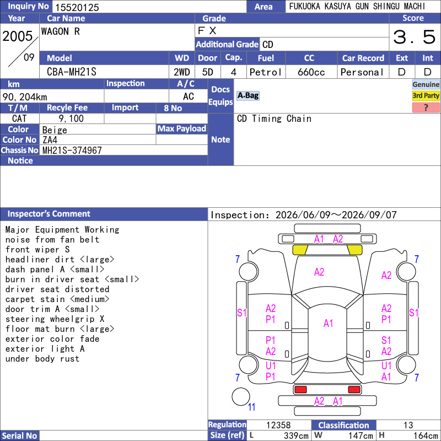Click the comment 'noise from fan belt'
Image resolution: width=441 pixels, height=441 pixels.
[52, 240]
